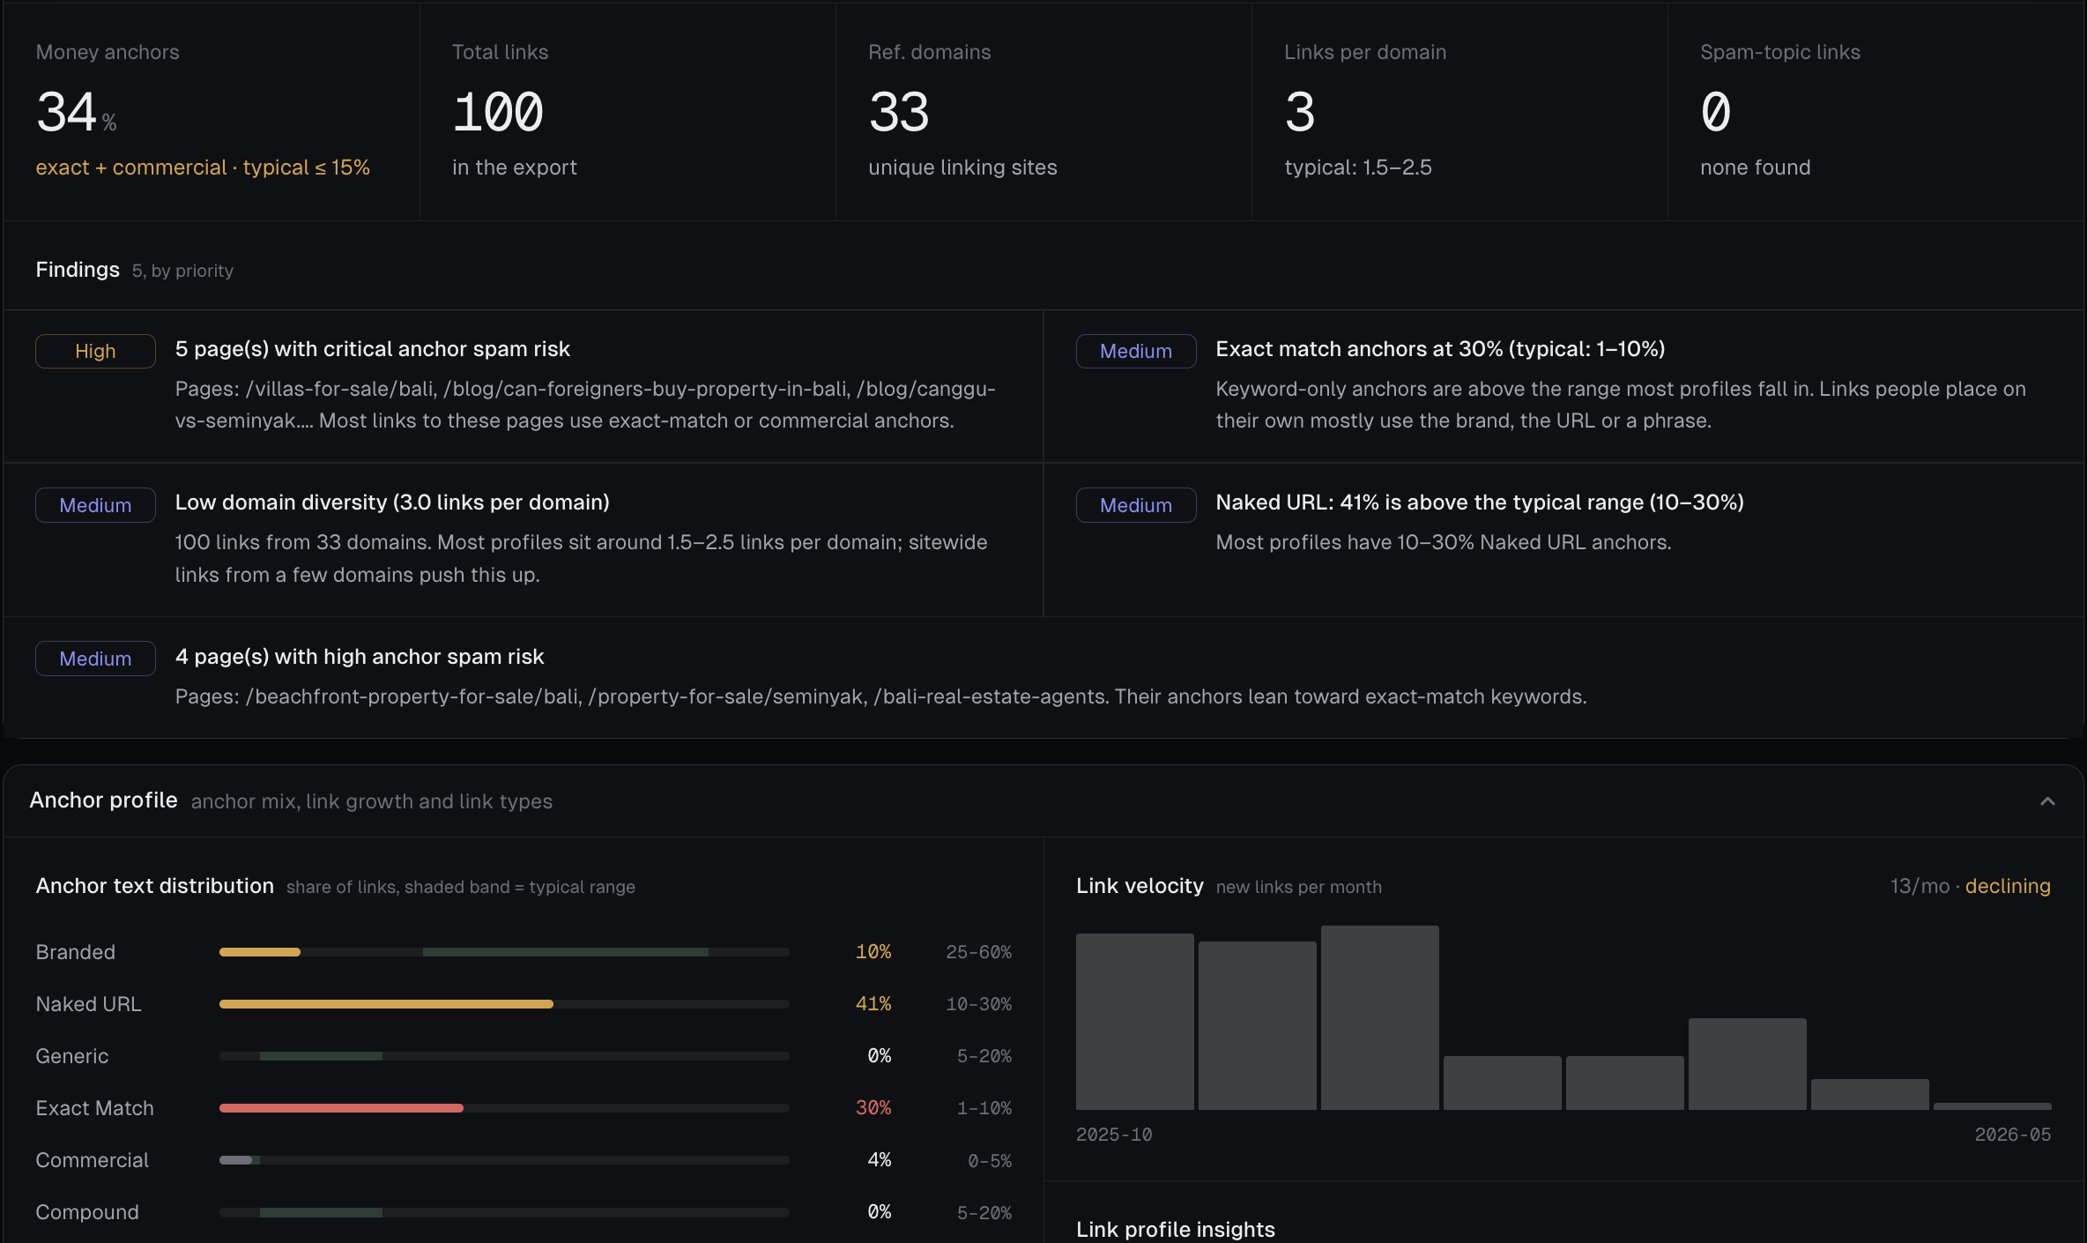
Task: Click Medium badge beside Naked URL finding
Action: pyautogui.click(x=1136, y=505)
